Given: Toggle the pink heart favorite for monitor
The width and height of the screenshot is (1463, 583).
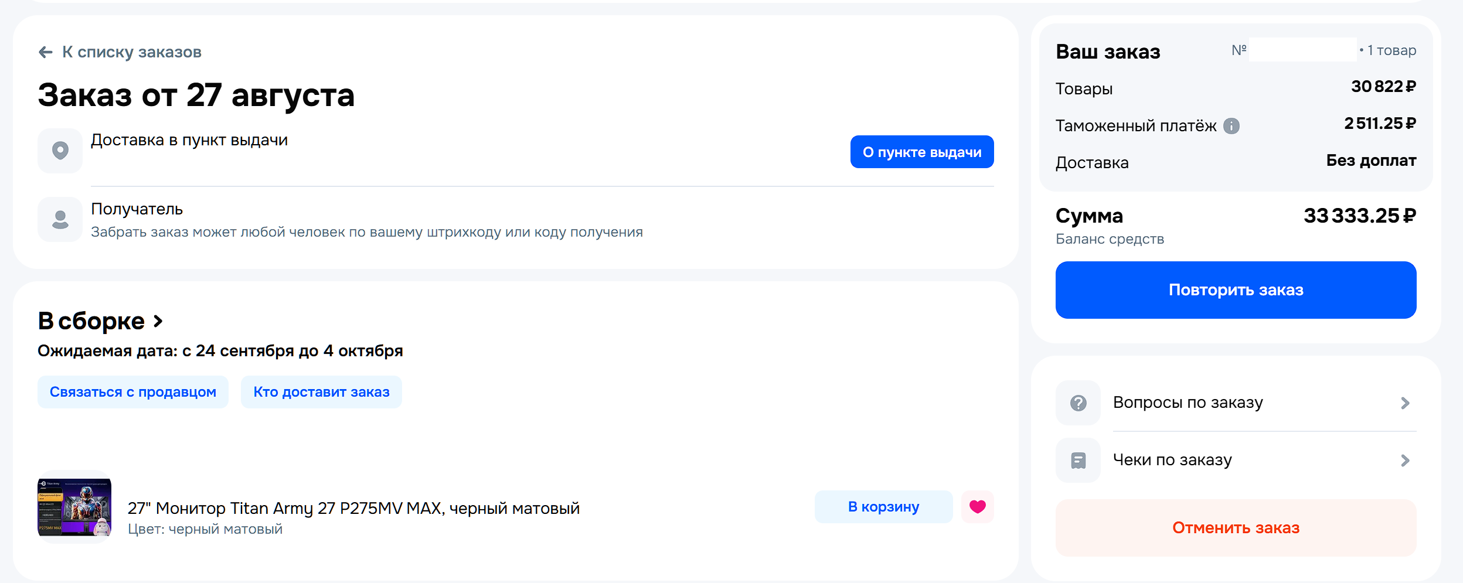Looking at the screenshot, I should point(978,507).
